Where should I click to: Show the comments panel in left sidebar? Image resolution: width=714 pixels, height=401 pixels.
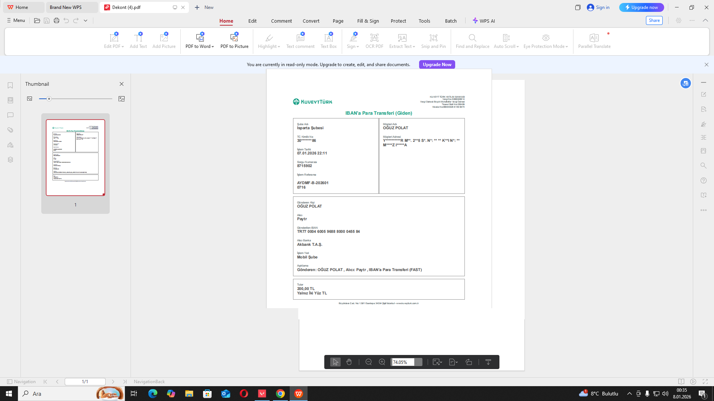(x=10, y=115)
